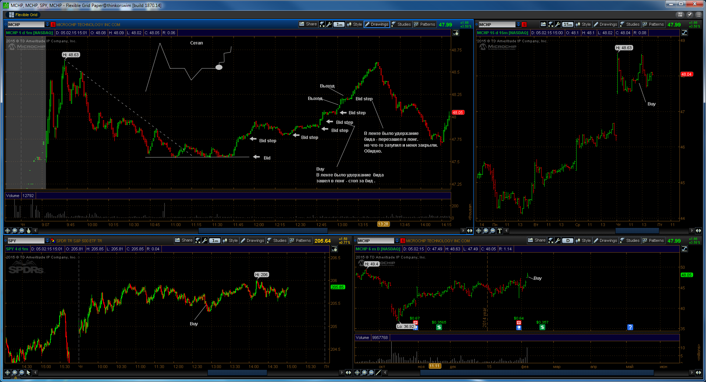The height and width of the screenshot is (382, 706).
Task: Click the Share icon in the MCHP 15m chart
Action: tap(543, 24)
